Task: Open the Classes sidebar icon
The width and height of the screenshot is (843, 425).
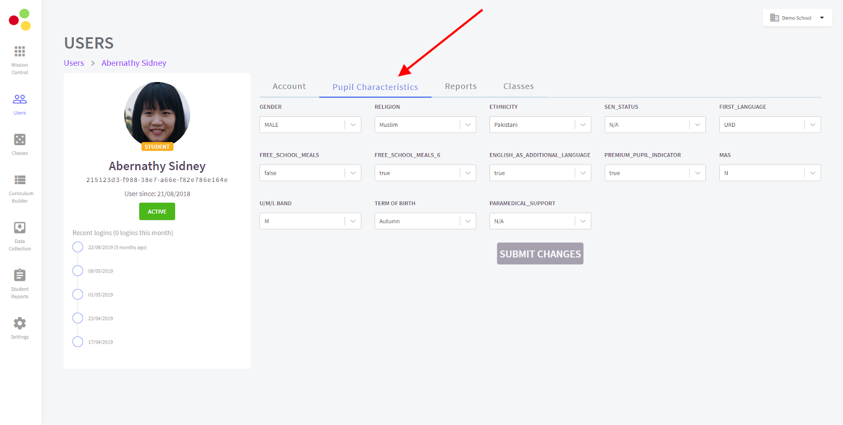Action: coord(19,144)
